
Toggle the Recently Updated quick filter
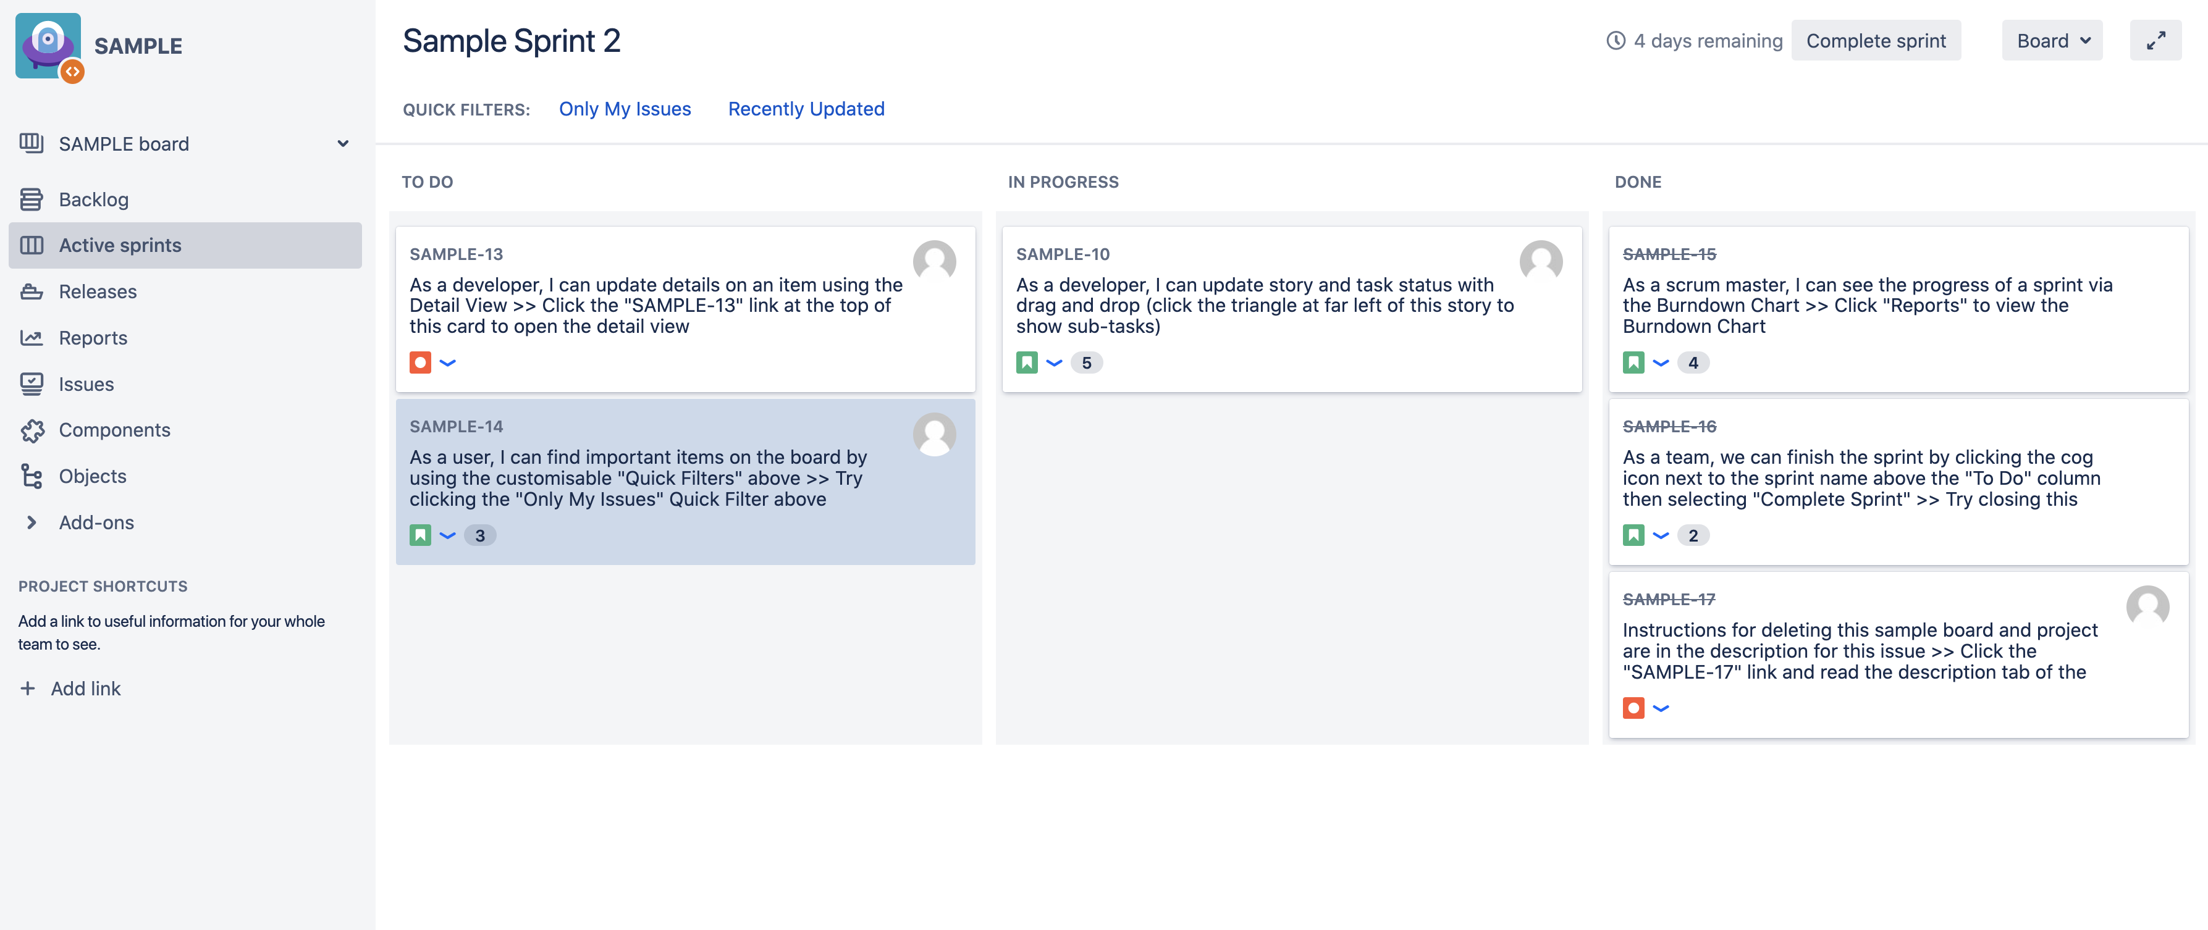coord(806,109)
